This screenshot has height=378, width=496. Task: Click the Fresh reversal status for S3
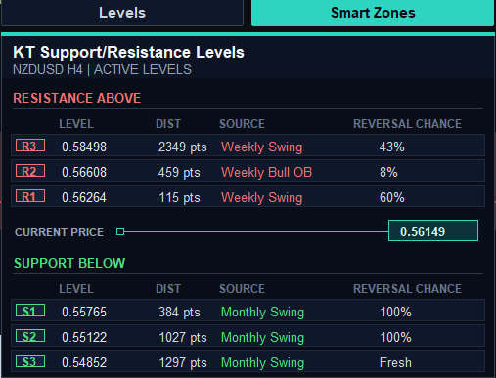395,362
